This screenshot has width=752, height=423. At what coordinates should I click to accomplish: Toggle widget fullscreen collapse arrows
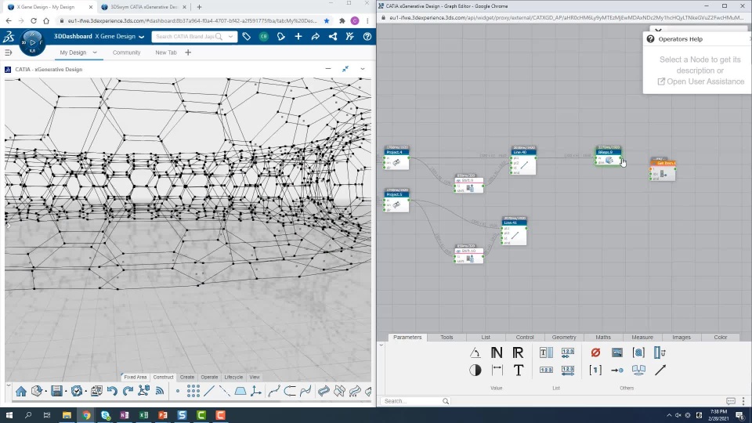point(345,69)
